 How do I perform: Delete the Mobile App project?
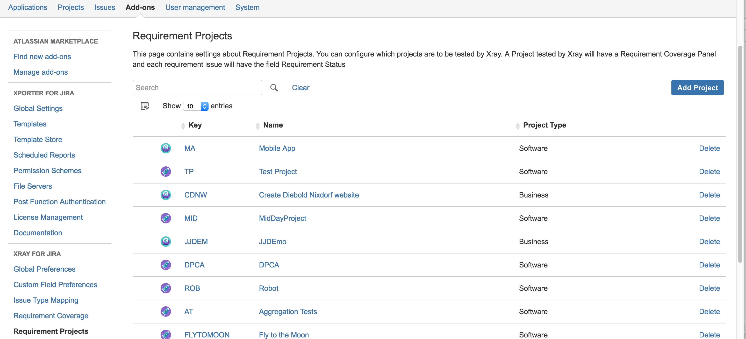coord(709,148)
